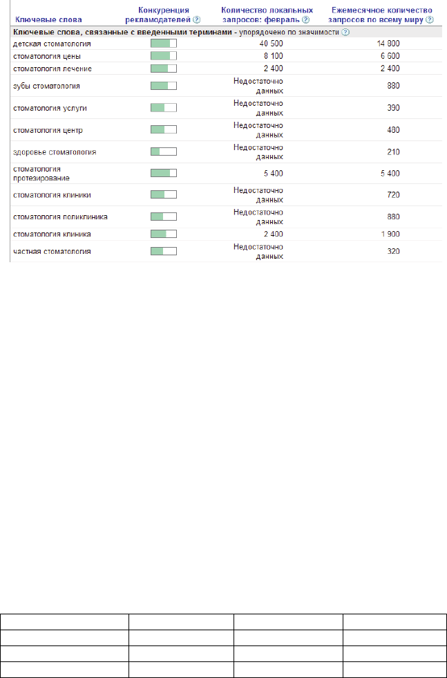
Task: Sort by "Конкуренция рекламодателей" column header
Action: [x=163, y=15]
